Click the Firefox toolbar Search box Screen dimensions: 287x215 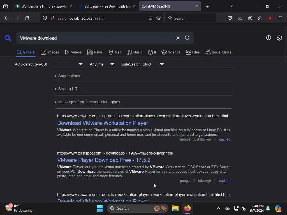coord(191,18)
